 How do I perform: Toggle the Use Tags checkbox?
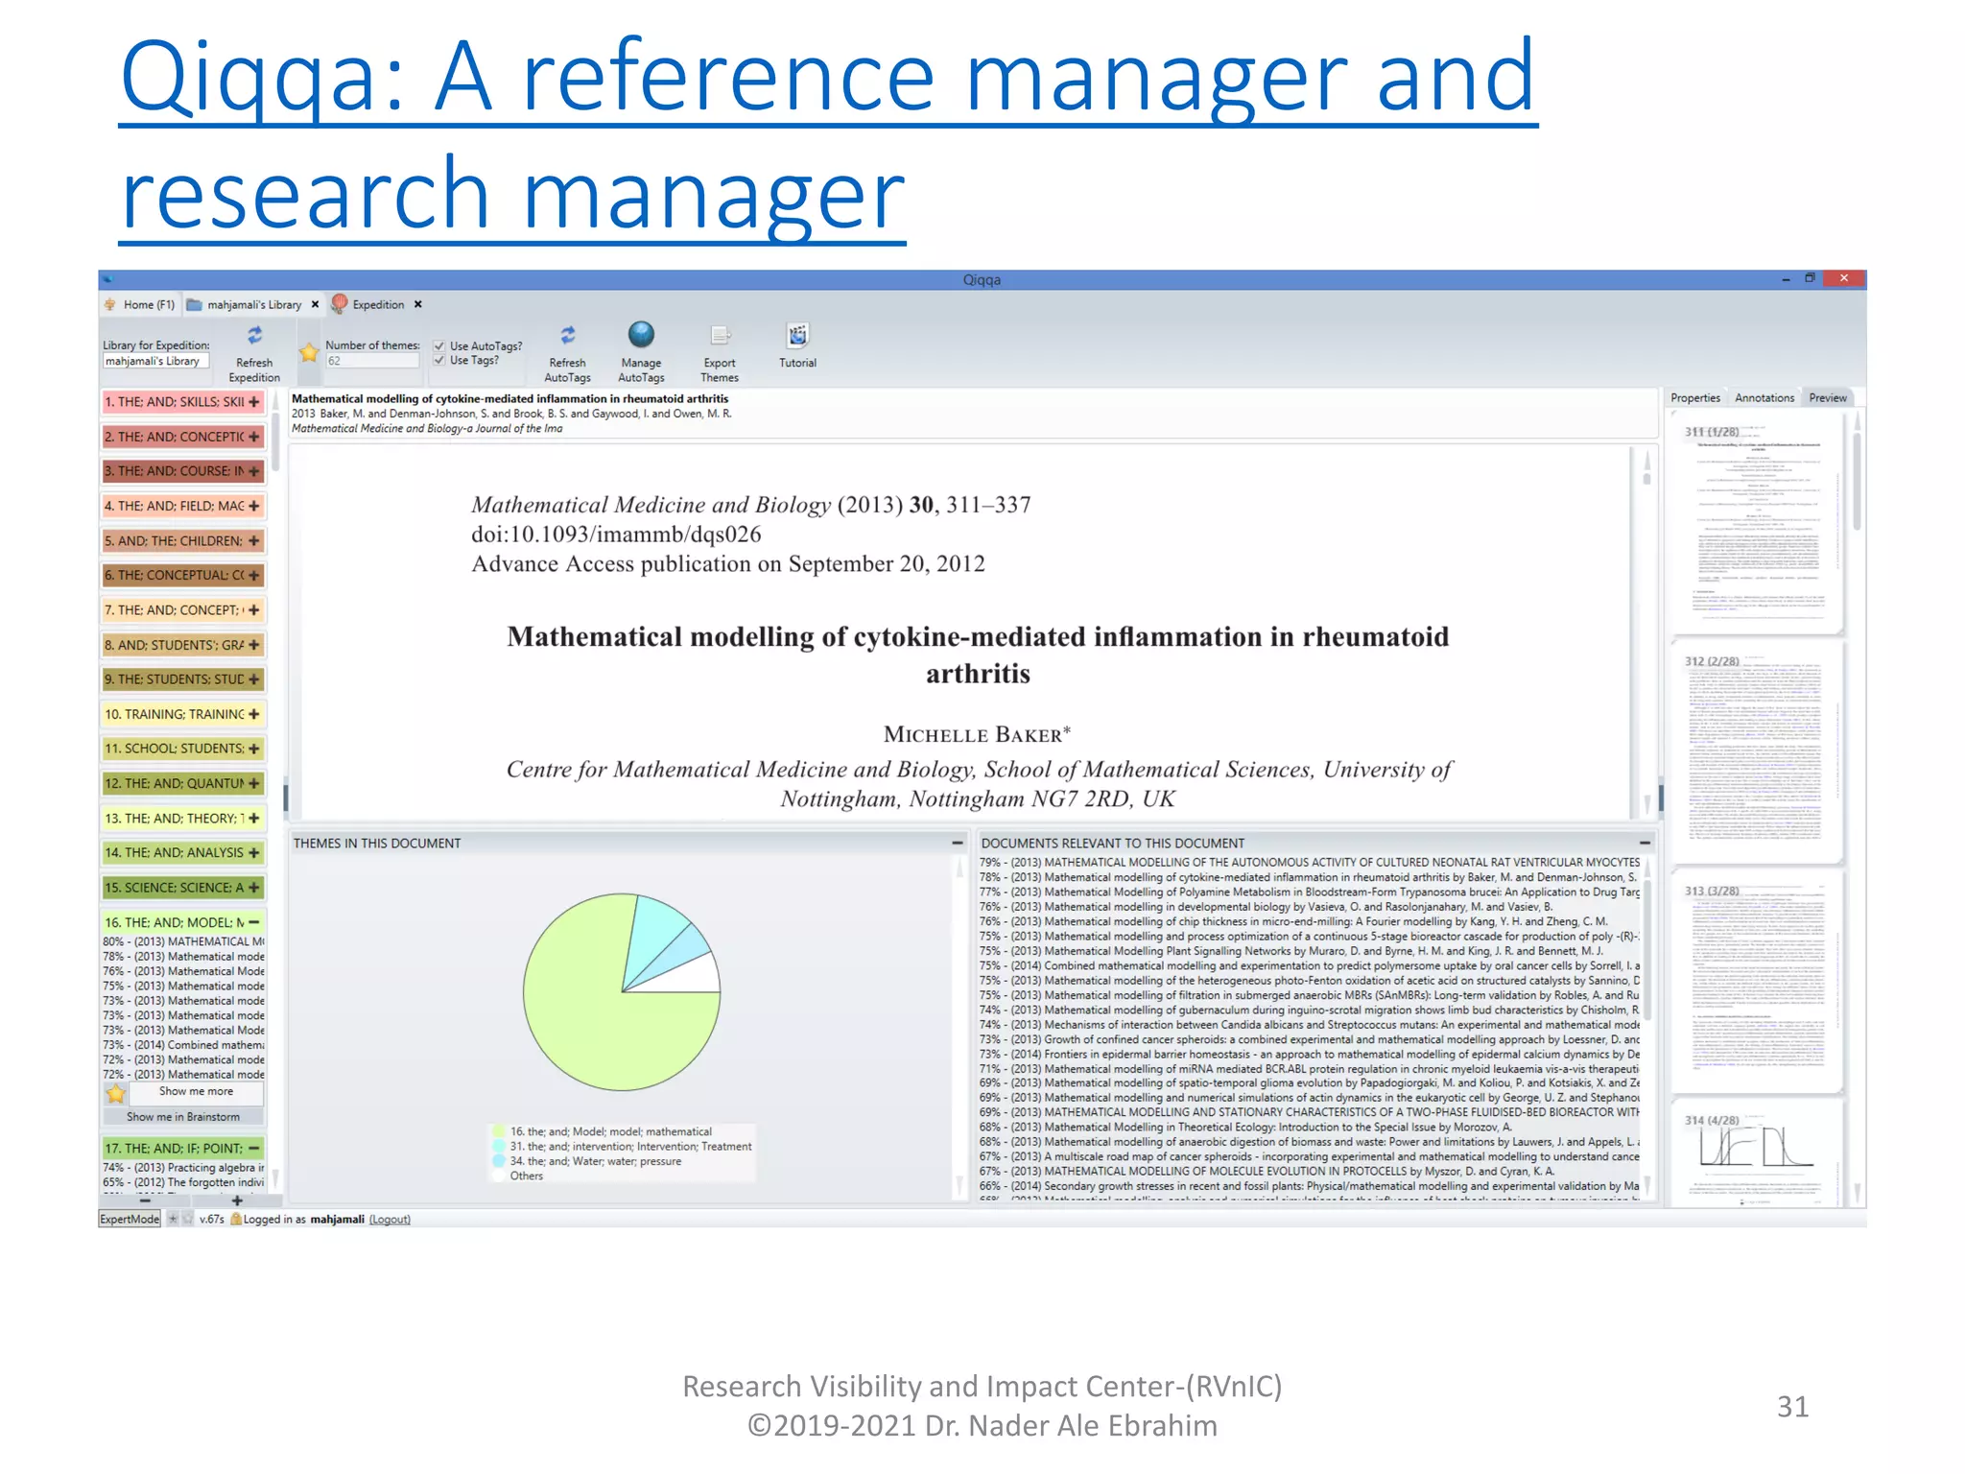coord(438,361)
